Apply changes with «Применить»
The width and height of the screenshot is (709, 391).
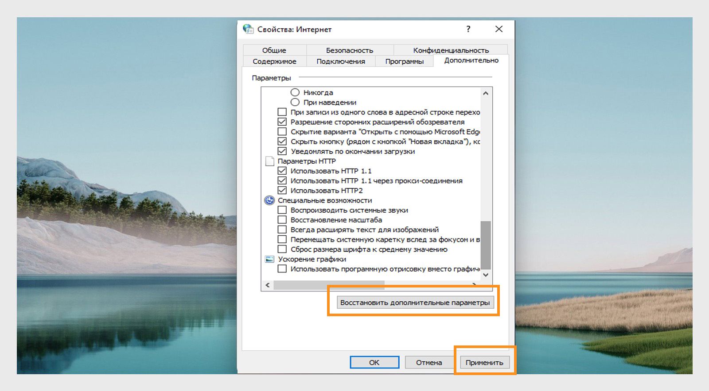pos(484,362)
